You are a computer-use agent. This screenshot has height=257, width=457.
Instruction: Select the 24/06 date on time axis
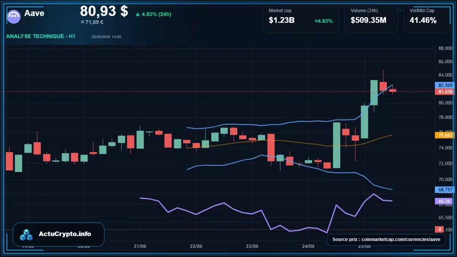(x=308, y=246)
